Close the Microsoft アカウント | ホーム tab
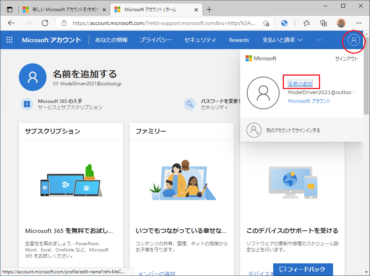 click(x=196, y=10)
